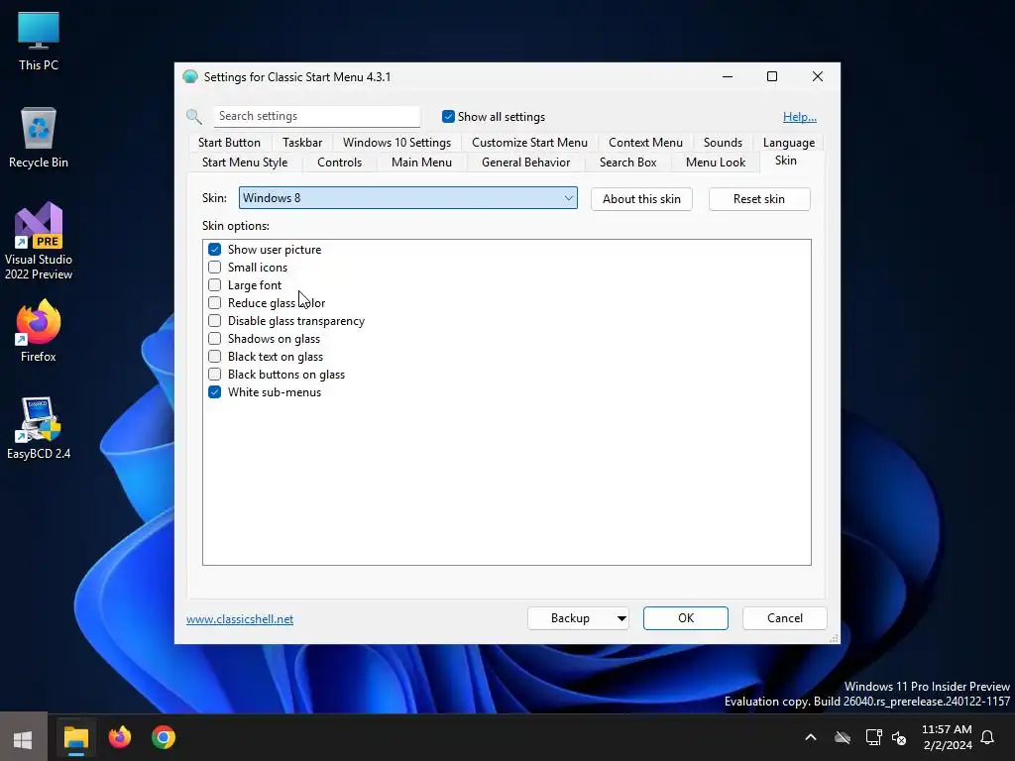This screenshot has width=1015, height=761.
Task: Click the taskbar clock and date
Action: (x=947, y=737)
